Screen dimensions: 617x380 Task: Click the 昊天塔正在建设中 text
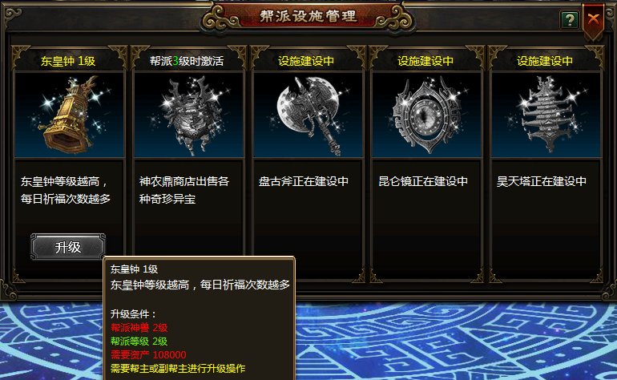[x=542, y=181]
